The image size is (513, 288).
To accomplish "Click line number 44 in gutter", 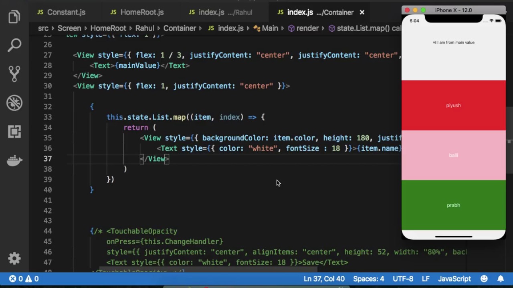I will [x=48, y=231].
